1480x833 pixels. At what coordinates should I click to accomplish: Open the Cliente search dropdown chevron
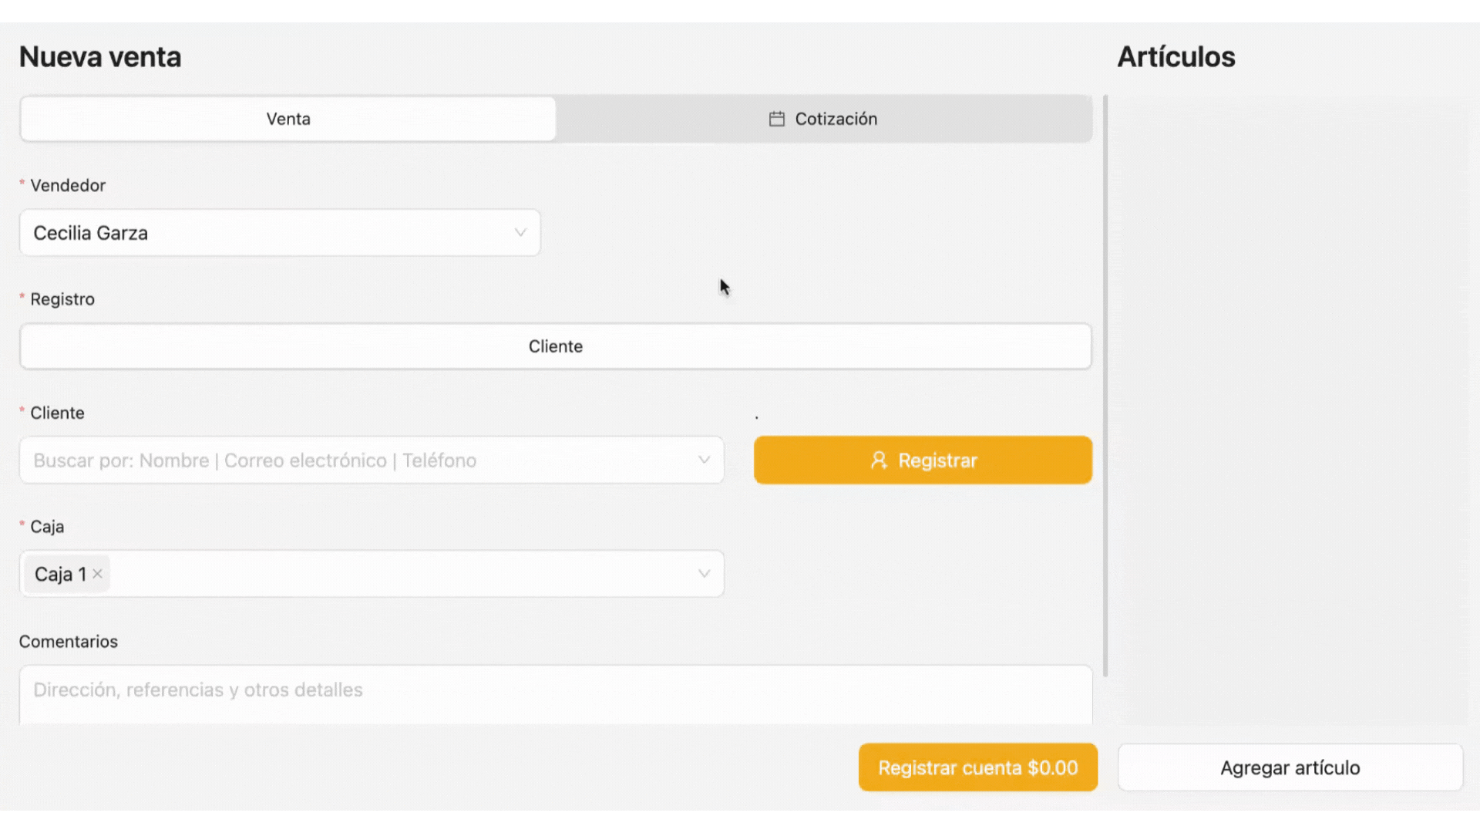704,460
